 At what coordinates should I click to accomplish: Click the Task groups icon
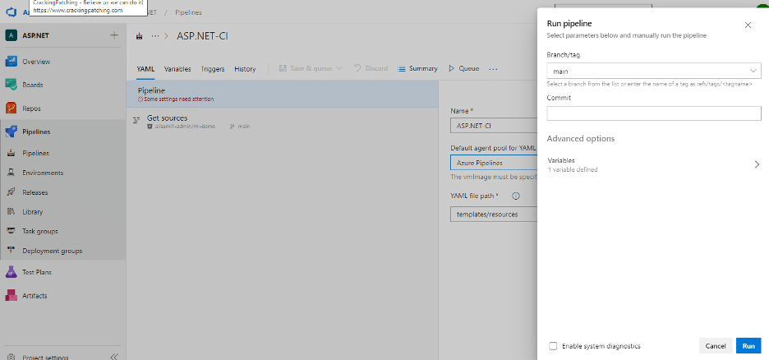pos(12,231)
